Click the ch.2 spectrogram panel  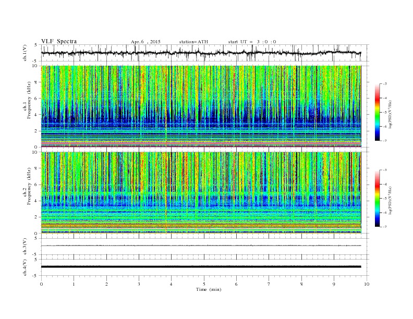pos(201,193)
